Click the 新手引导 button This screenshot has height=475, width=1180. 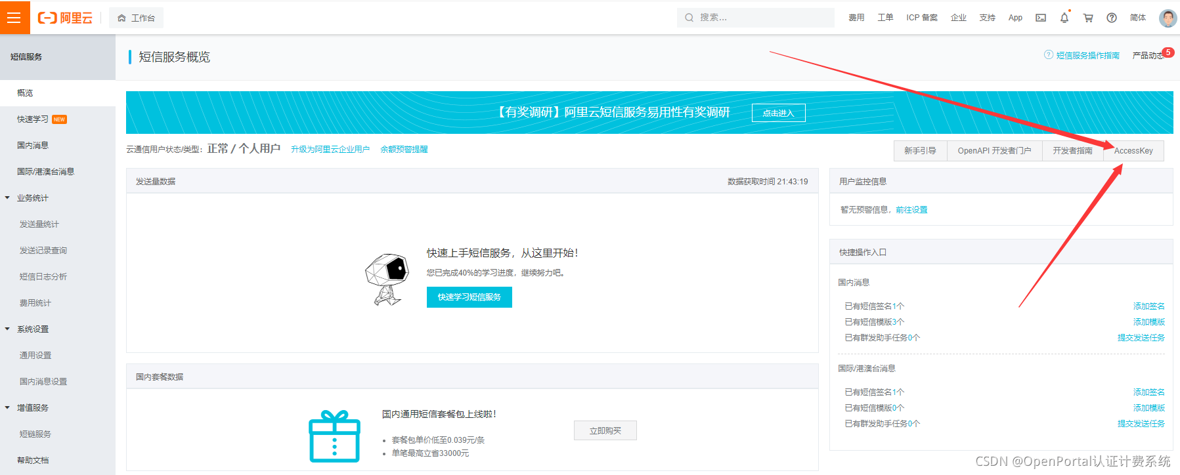coord(920,151)
